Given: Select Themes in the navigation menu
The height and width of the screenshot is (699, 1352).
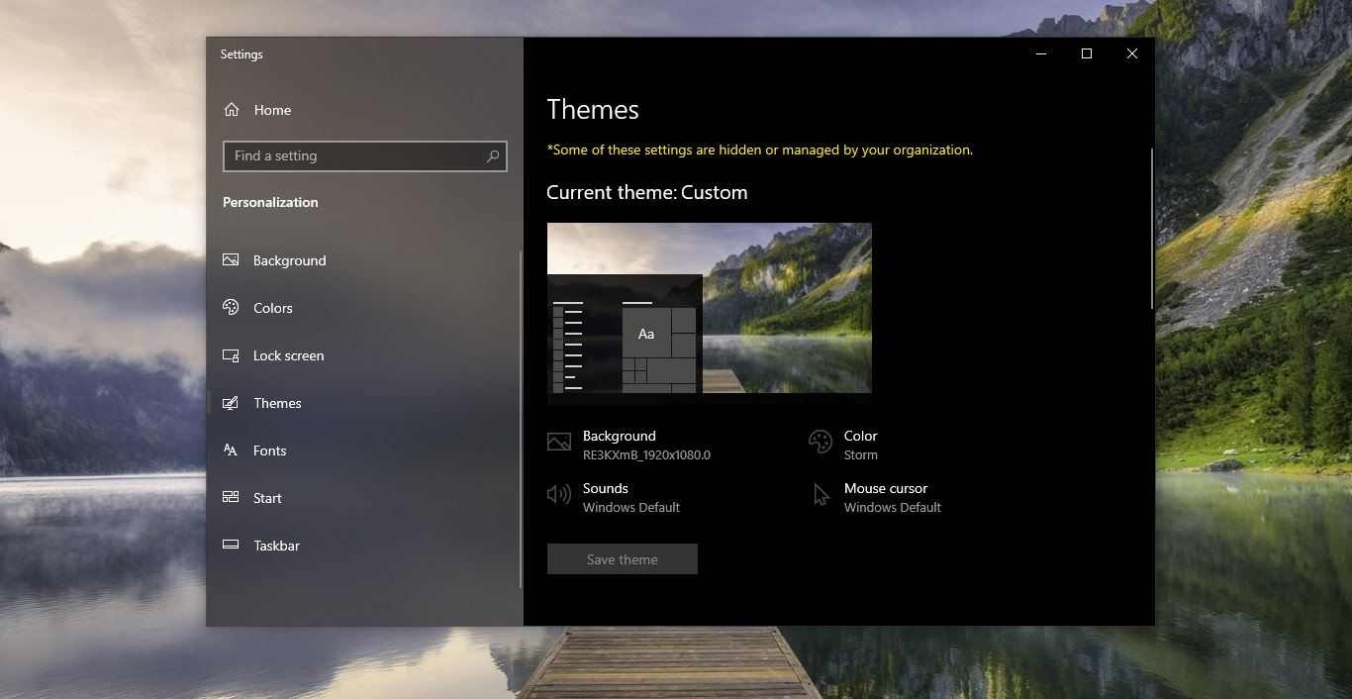Looking at the screenshot, I should pyautogui.click(x=277, y=403).
